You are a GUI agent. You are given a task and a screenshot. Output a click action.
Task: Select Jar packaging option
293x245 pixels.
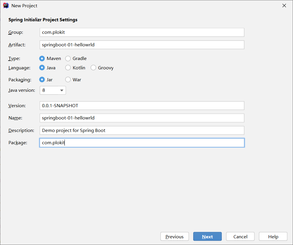[x=42, y=80]
